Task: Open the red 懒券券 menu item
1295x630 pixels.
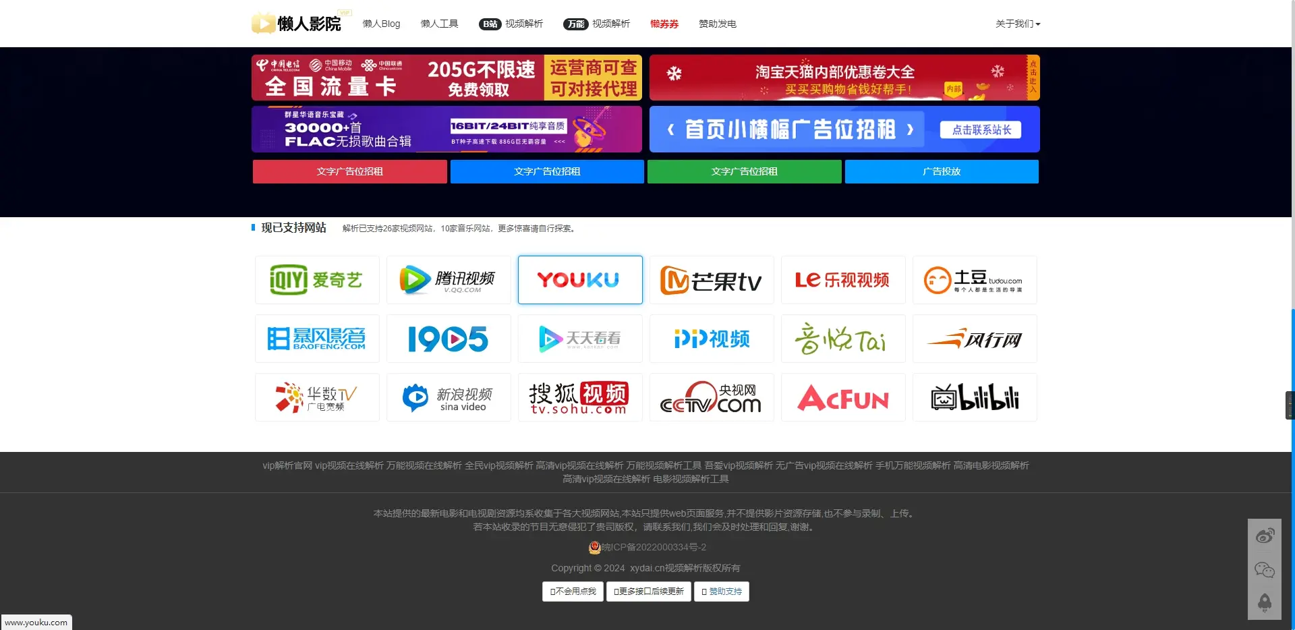Action: coord(664,24)
